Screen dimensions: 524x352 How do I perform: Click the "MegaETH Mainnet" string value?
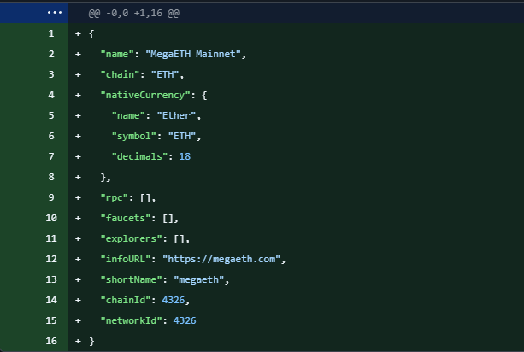coord(193,54)
